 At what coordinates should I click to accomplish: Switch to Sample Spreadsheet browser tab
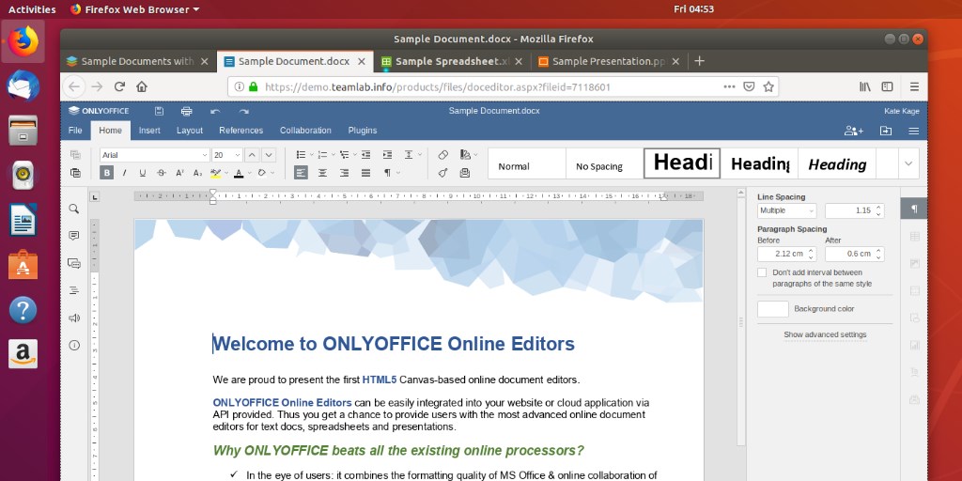coord(452,61)
